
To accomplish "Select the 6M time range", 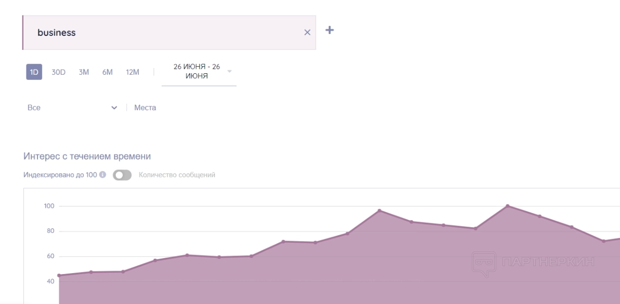I will click(x=107, y=72).
